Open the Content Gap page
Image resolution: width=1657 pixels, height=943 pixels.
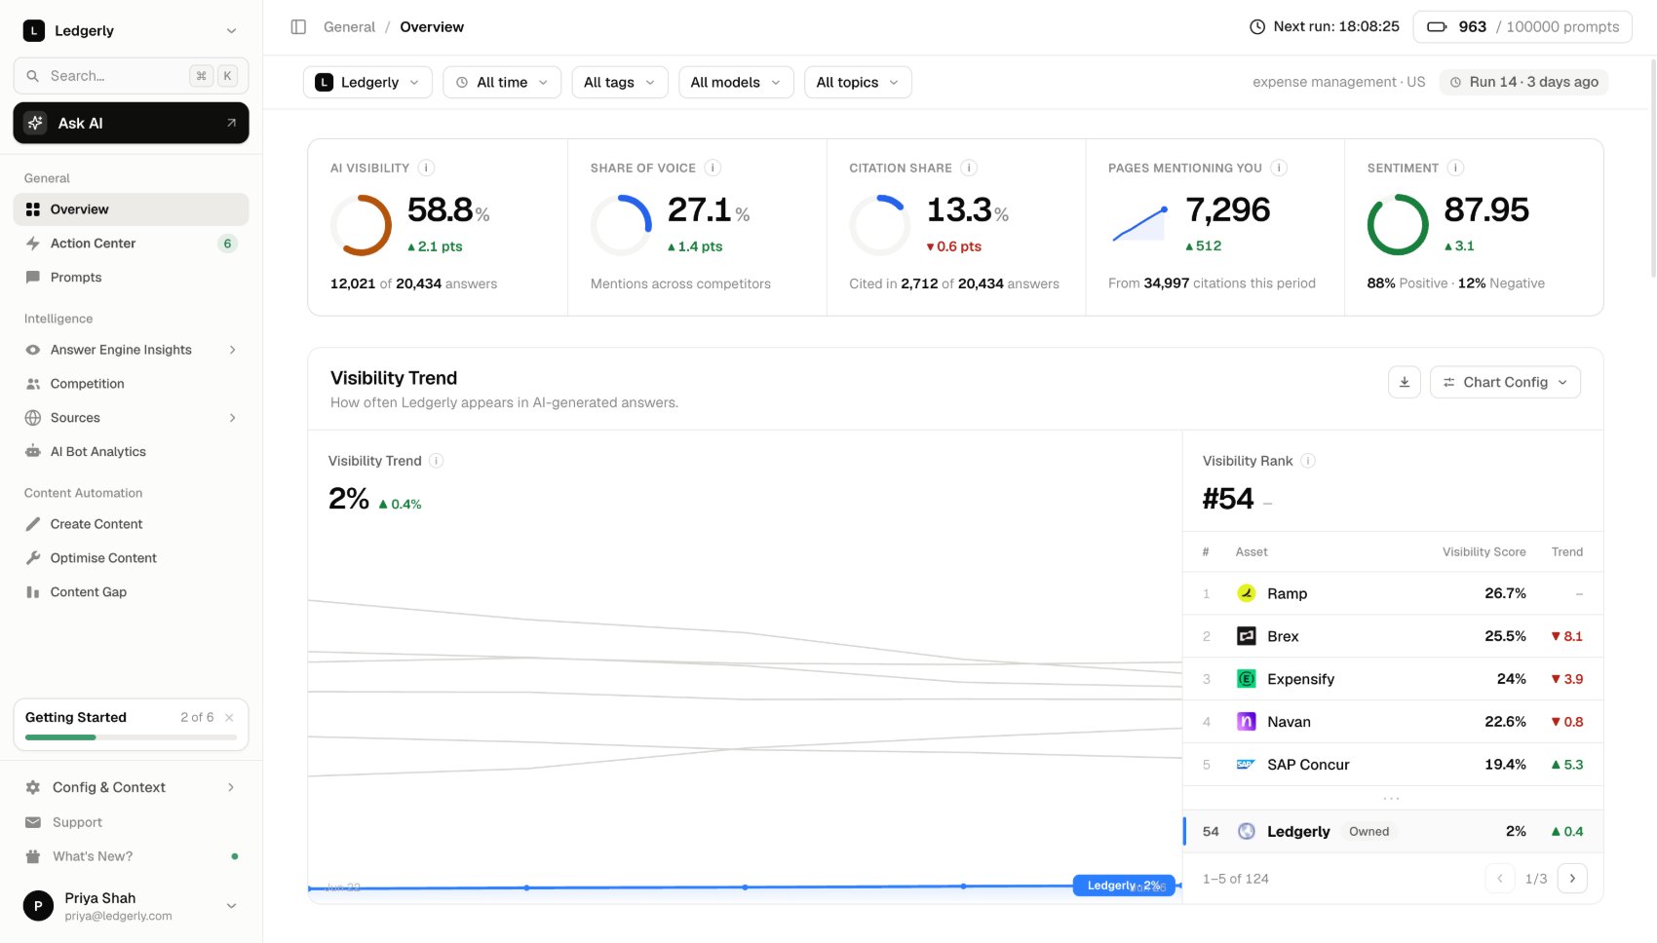point(131,592)
